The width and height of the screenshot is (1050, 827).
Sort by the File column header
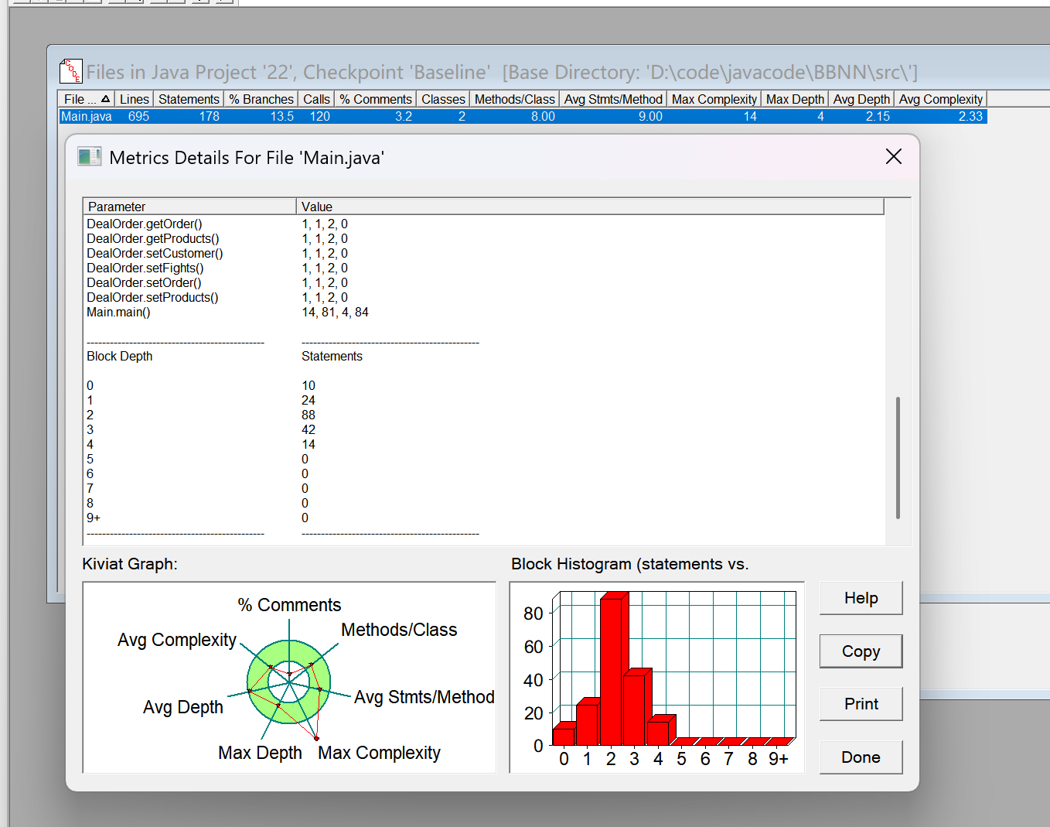(86, 99)
